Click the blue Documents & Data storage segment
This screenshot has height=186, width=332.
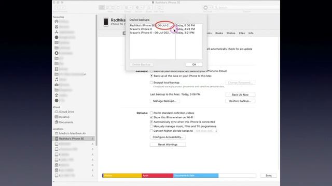pos(196,176)
